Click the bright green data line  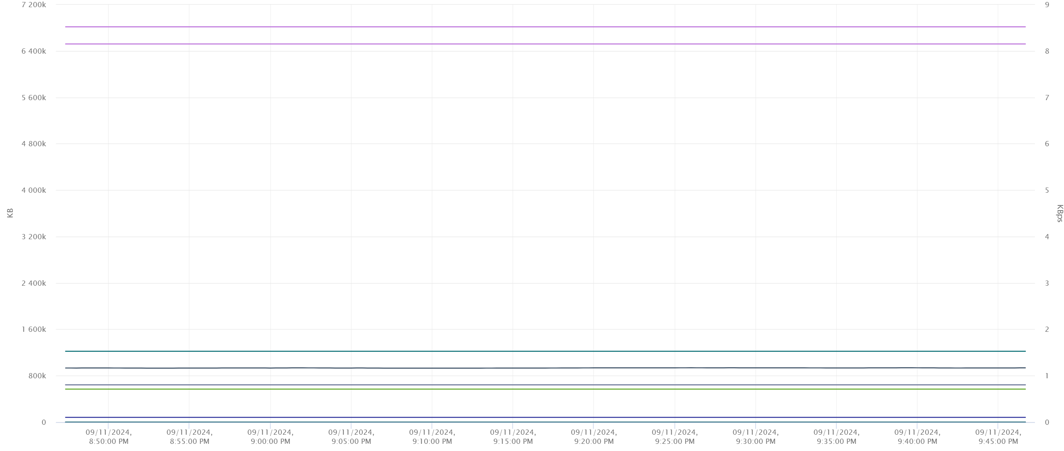[x=545, y=389]
